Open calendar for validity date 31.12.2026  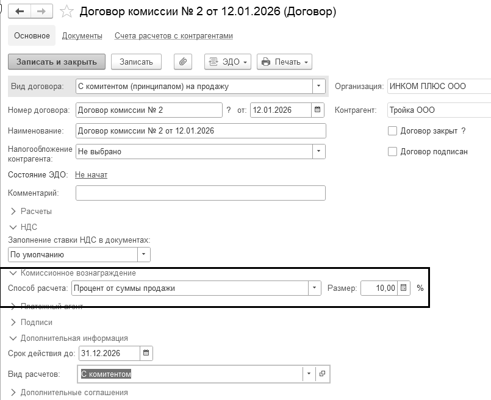[x=146, y=353]
